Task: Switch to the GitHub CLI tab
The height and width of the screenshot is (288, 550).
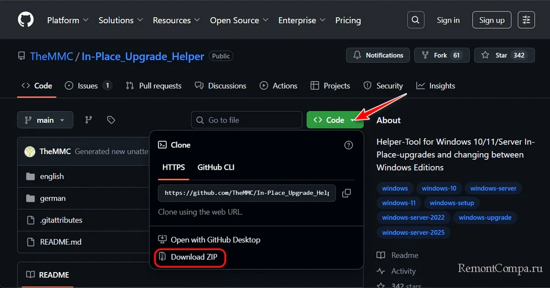Action: [x=216, y=167]
